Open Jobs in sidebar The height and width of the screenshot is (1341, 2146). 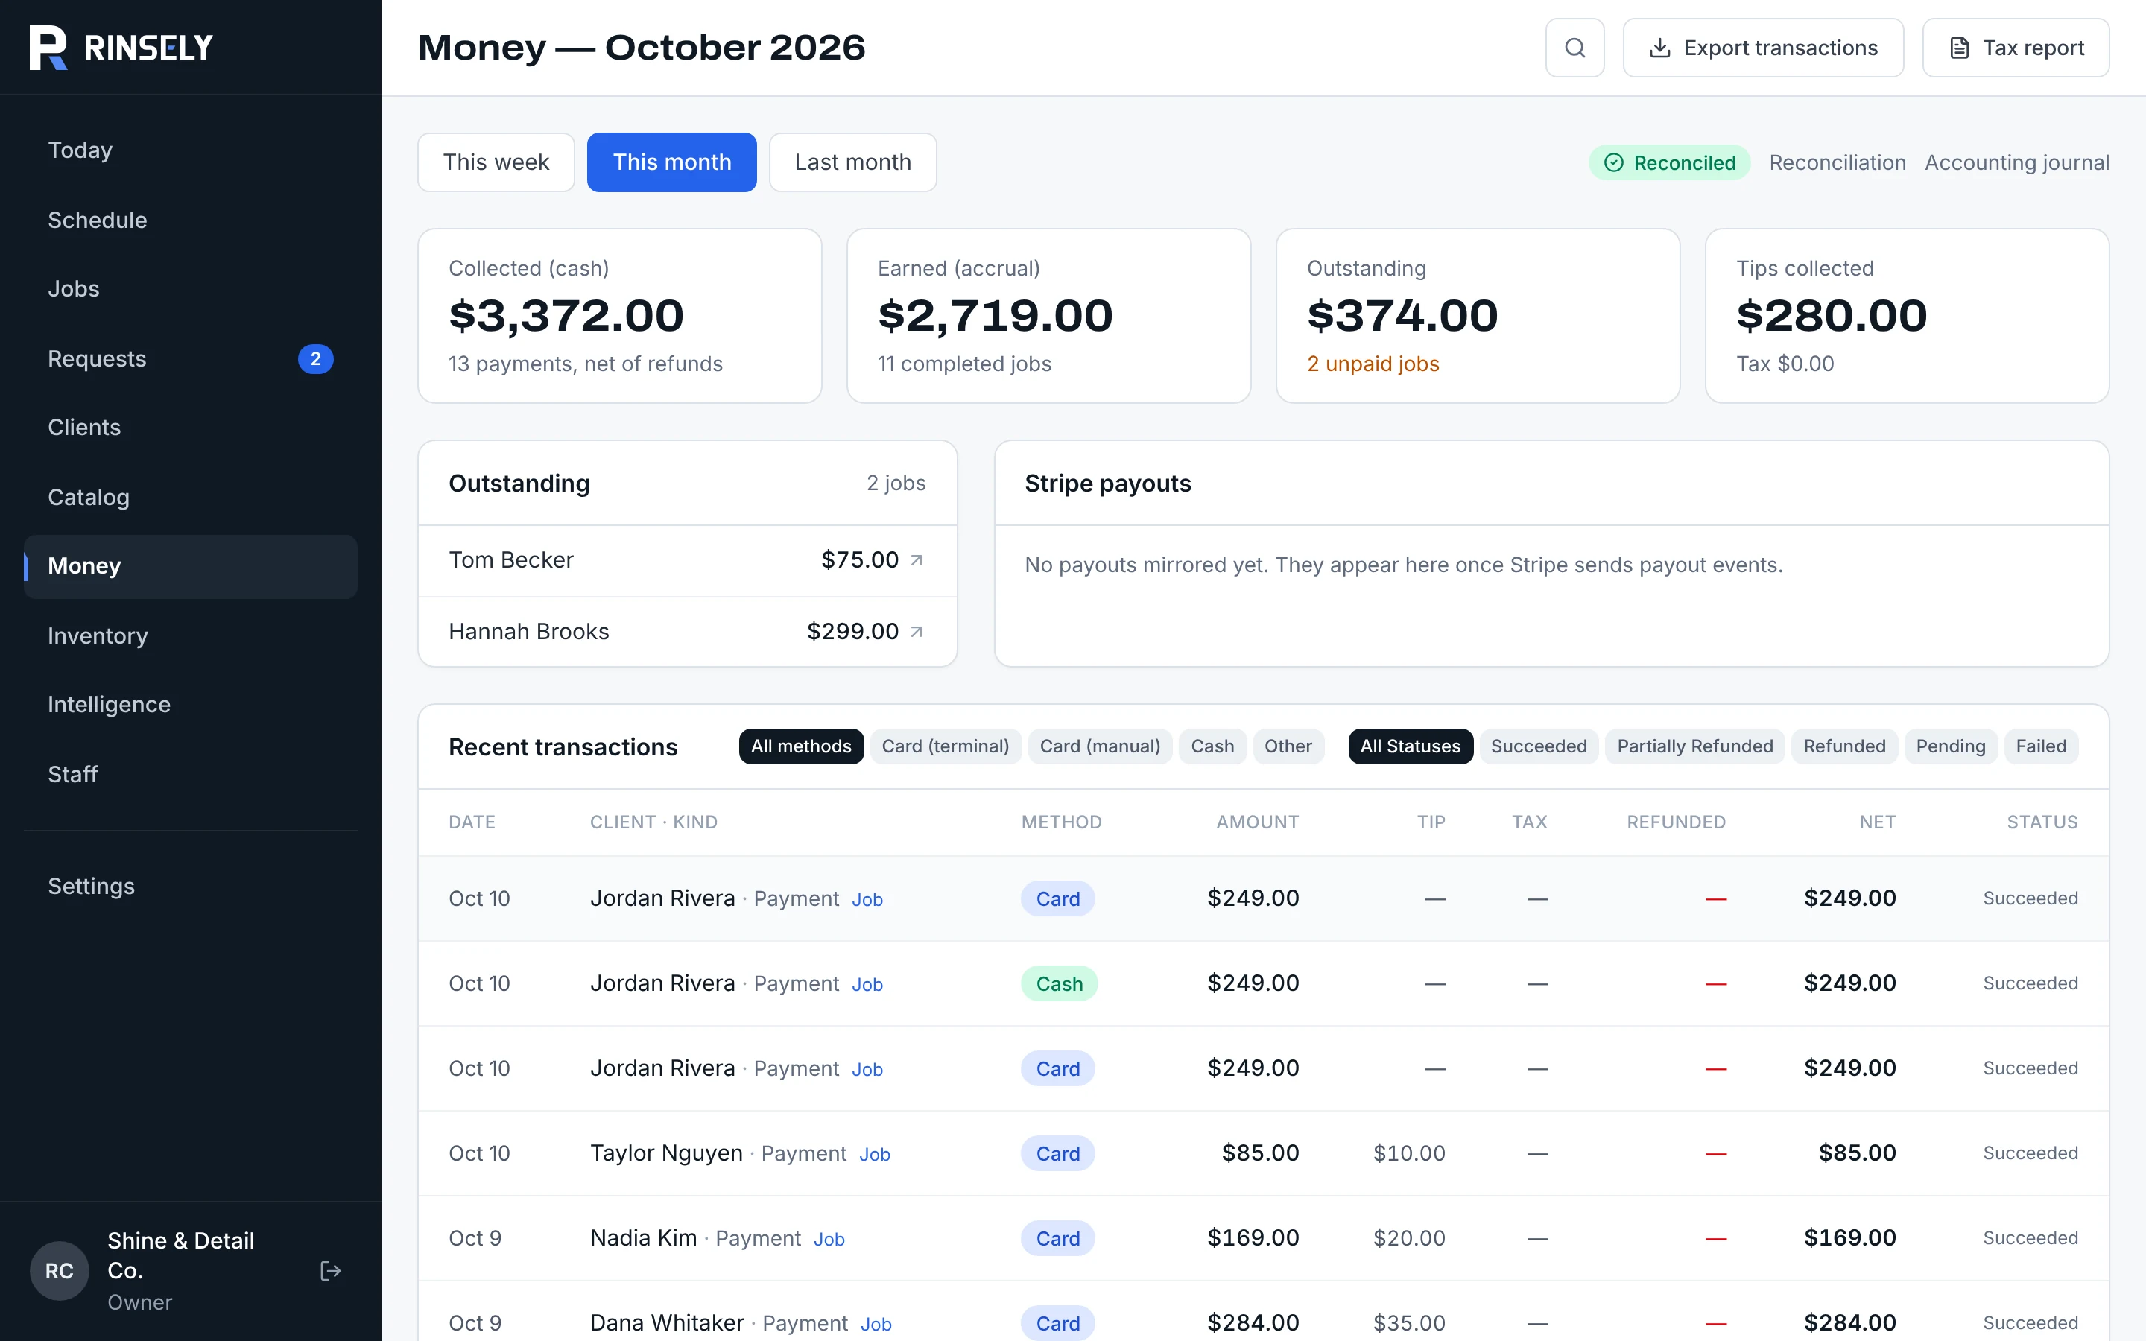pyautogui.click(x=191, y=288)
